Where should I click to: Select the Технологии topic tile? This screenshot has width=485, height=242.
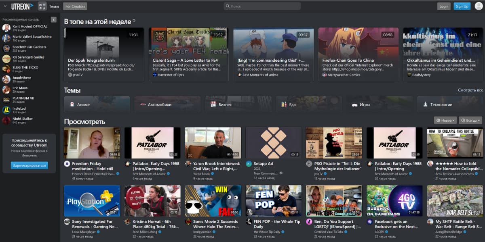point(450,104)
